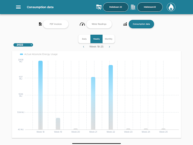Open Meter Readings section
This screenshot has height=145, width=193.
pyautogui.click(x=99, y=24)
